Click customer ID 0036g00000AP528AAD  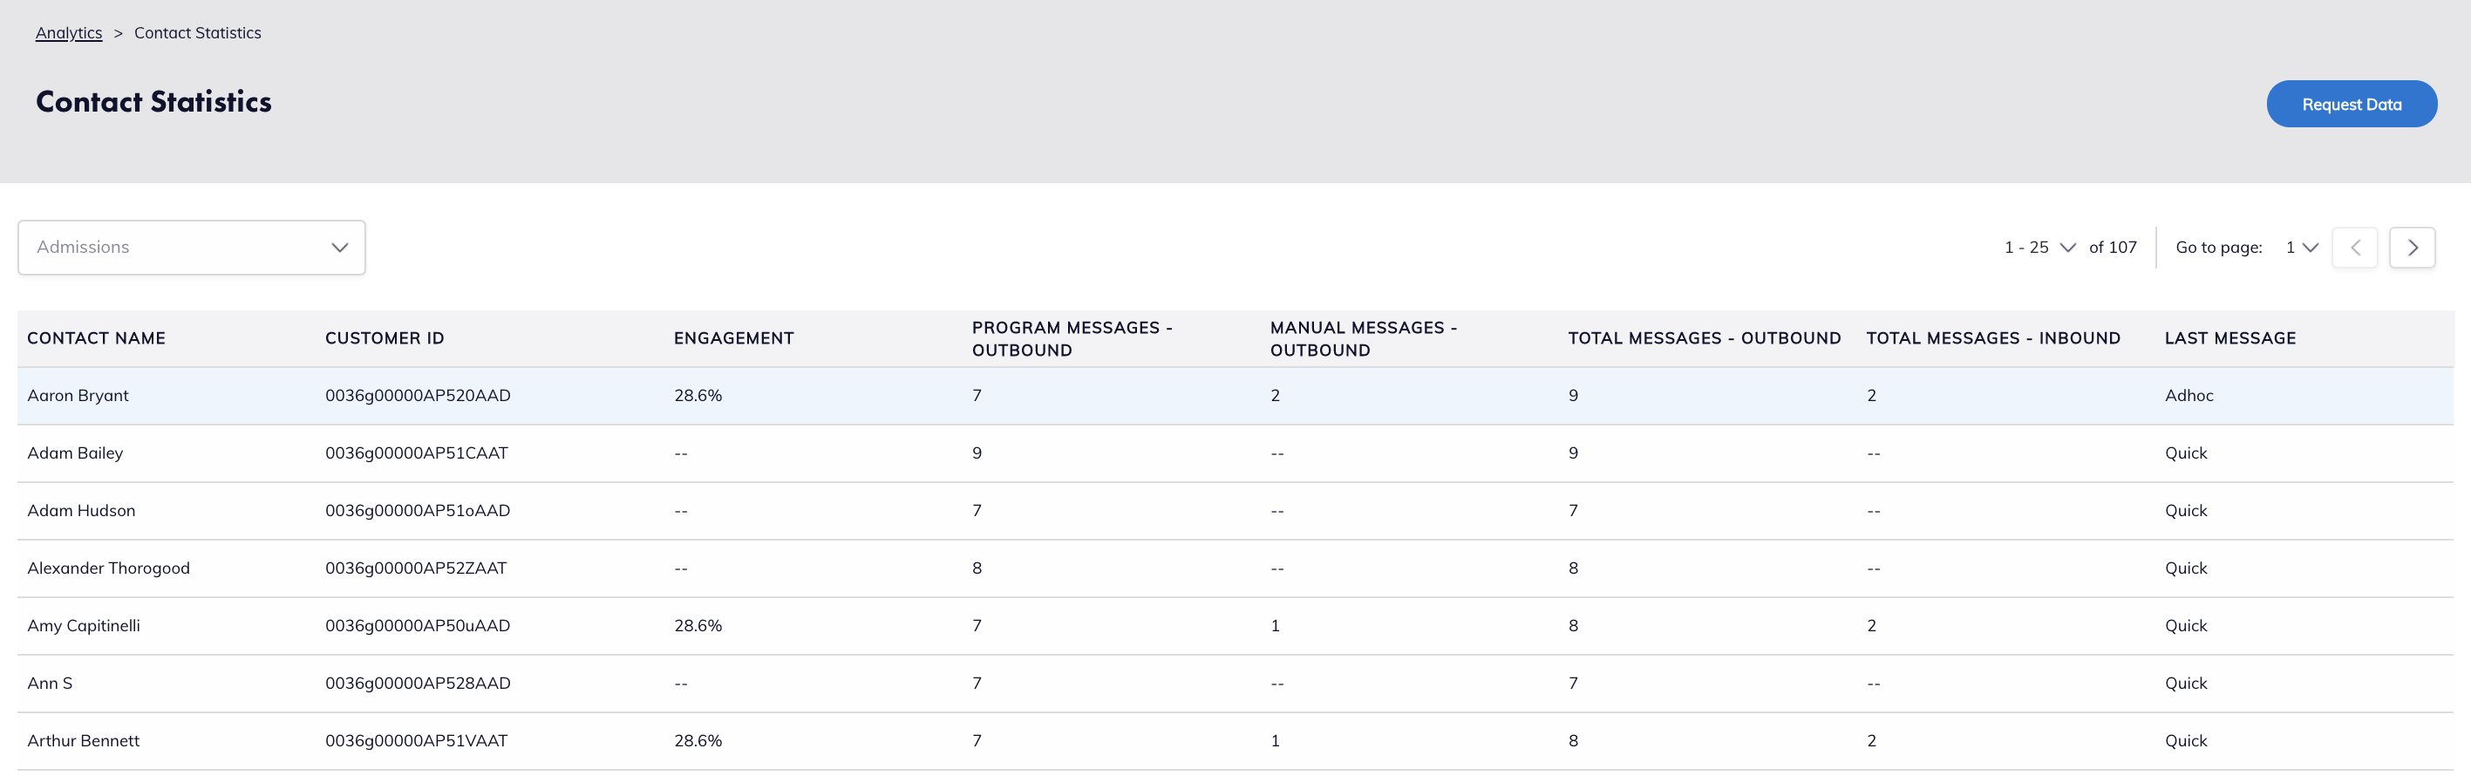point(418,683)
